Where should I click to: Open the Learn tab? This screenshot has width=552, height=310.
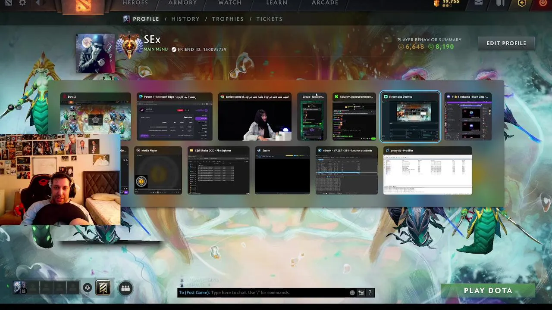pos(277,3)
